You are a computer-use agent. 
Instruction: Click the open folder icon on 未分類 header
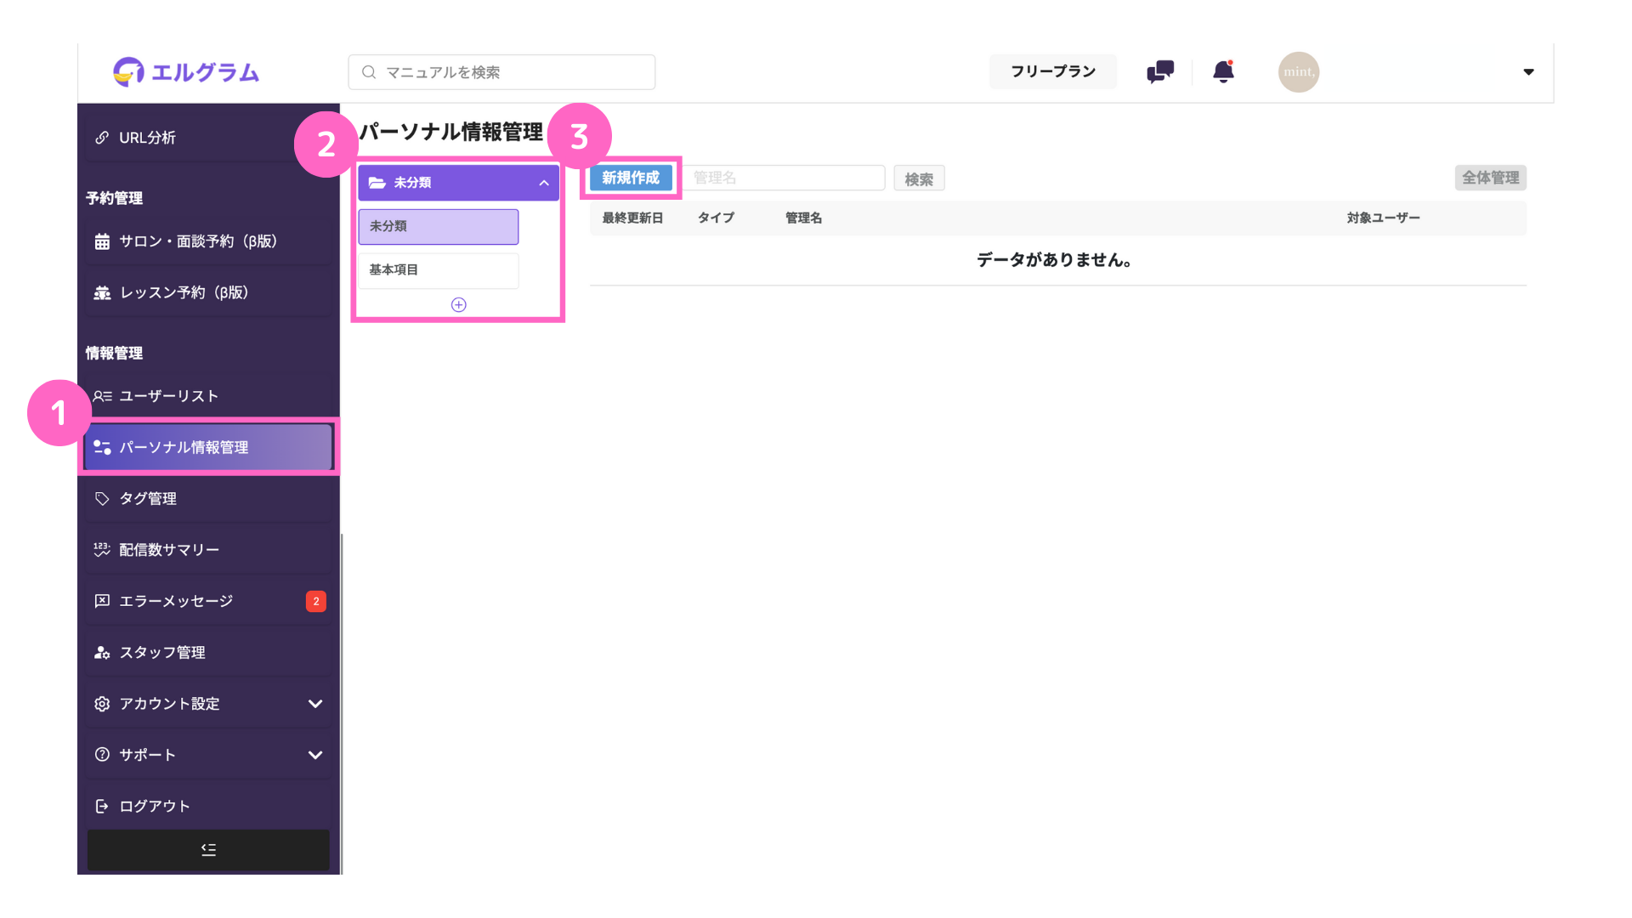(377, 183)
